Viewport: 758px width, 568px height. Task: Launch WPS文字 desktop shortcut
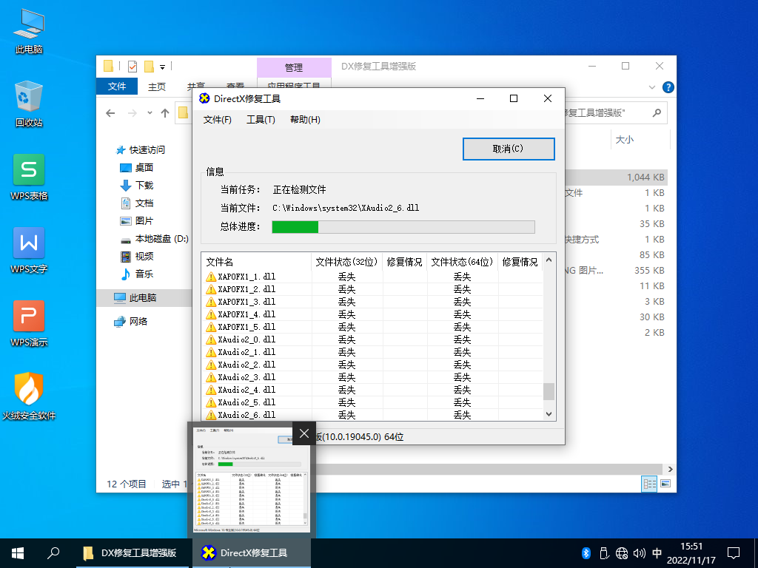coord(29,251)
